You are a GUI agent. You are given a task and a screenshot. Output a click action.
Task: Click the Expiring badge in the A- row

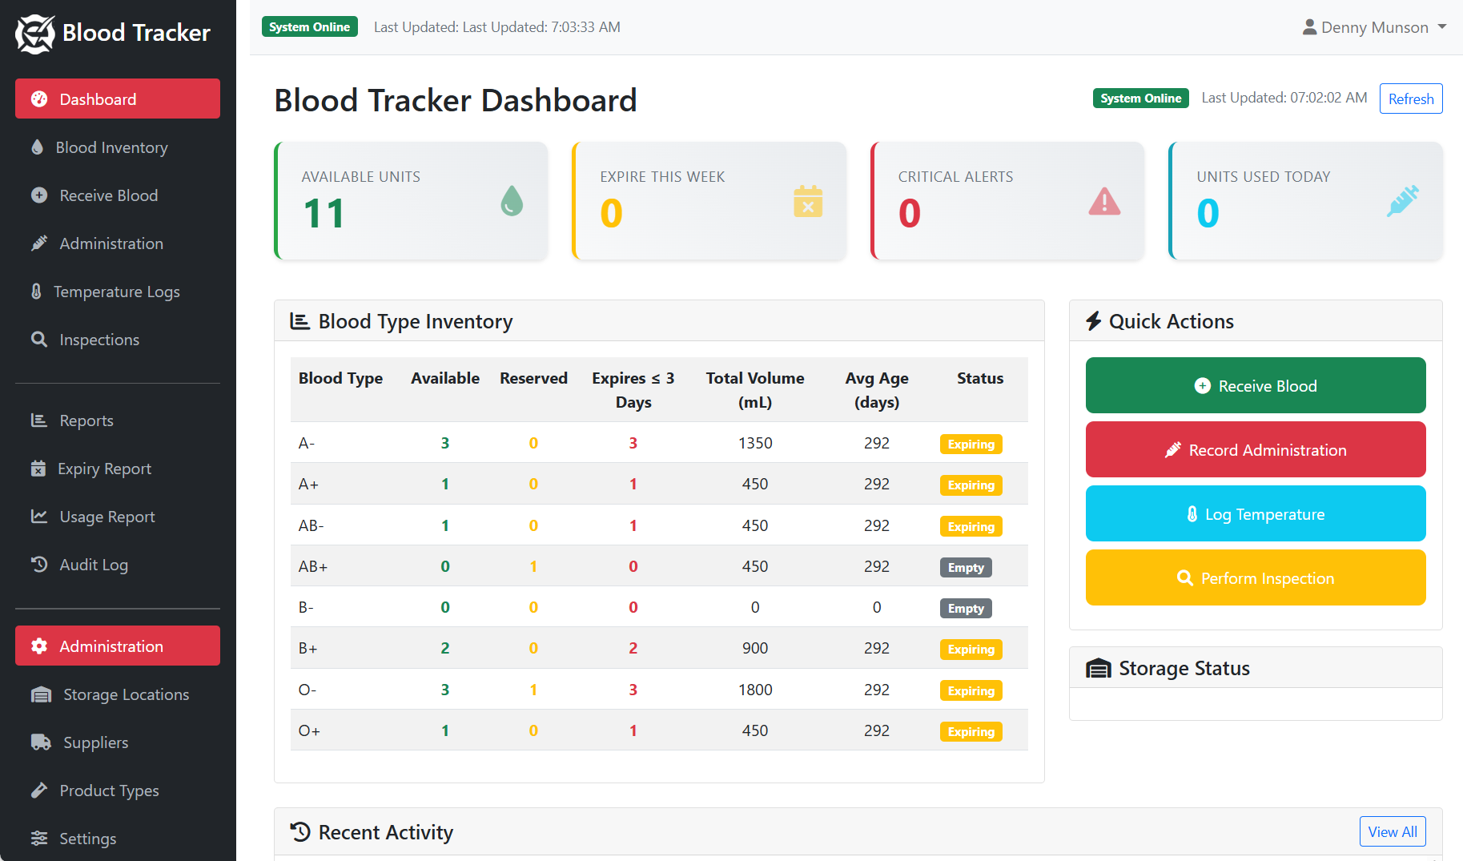tap(971, 444)
